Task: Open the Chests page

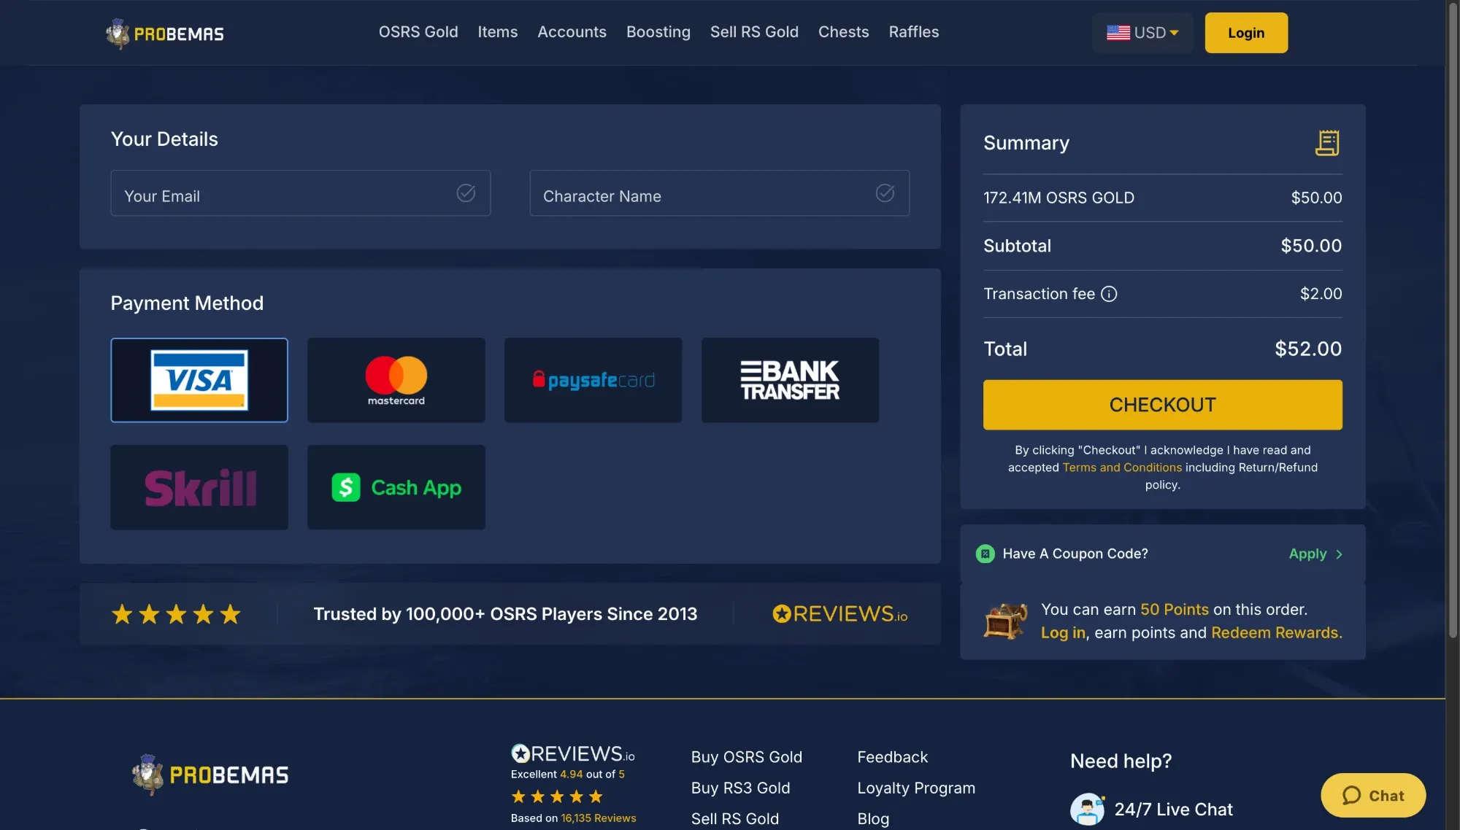Action: [843, 32]
